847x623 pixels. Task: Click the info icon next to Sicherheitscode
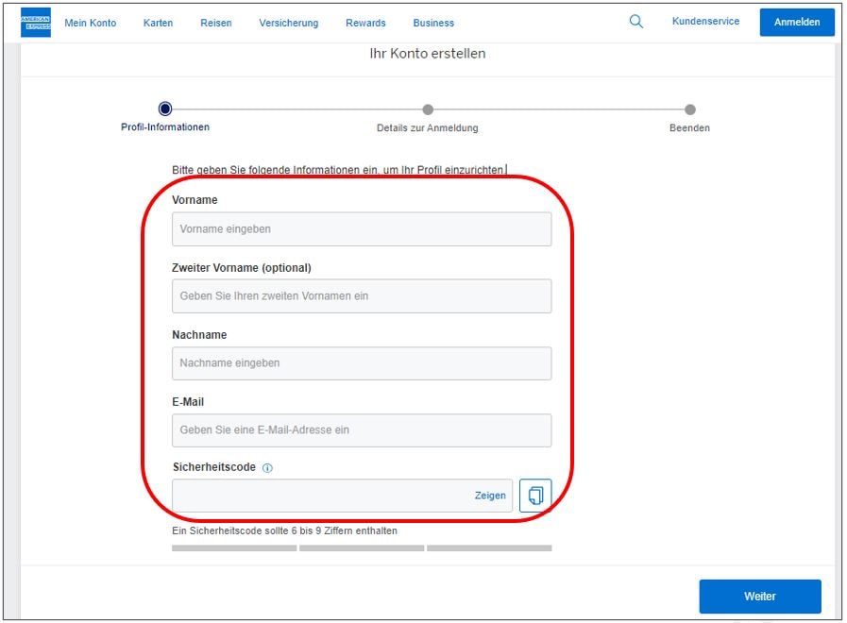267,468
